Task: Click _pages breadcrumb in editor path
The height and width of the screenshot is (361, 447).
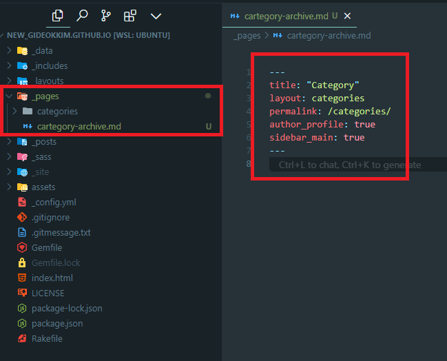Action: coord(247,35)
